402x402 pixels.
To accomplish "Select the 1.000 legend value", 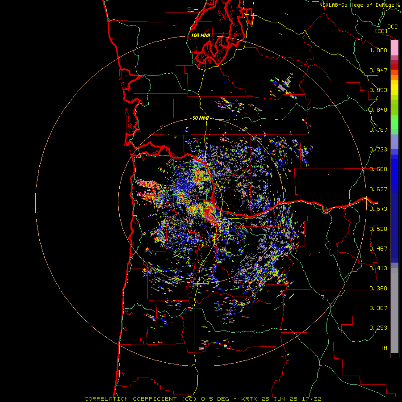I will pos(378,50).
